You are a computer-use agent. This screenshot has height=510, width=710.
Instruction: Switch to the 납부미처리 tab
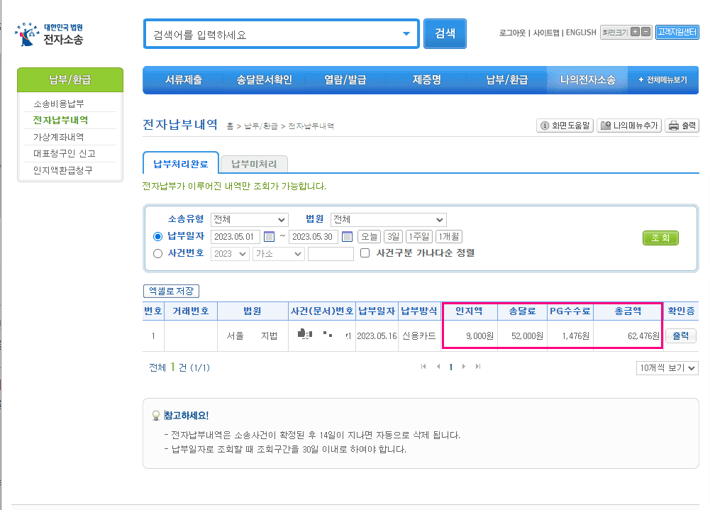254,164
